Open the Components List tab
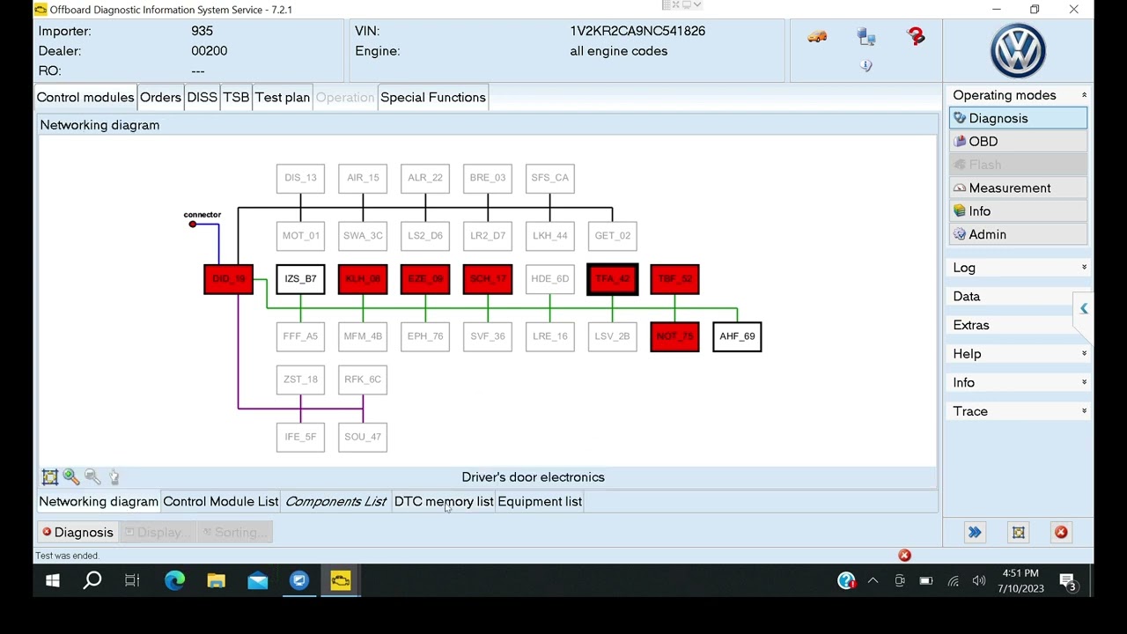1127x634 pixels. tap(335, 501)
